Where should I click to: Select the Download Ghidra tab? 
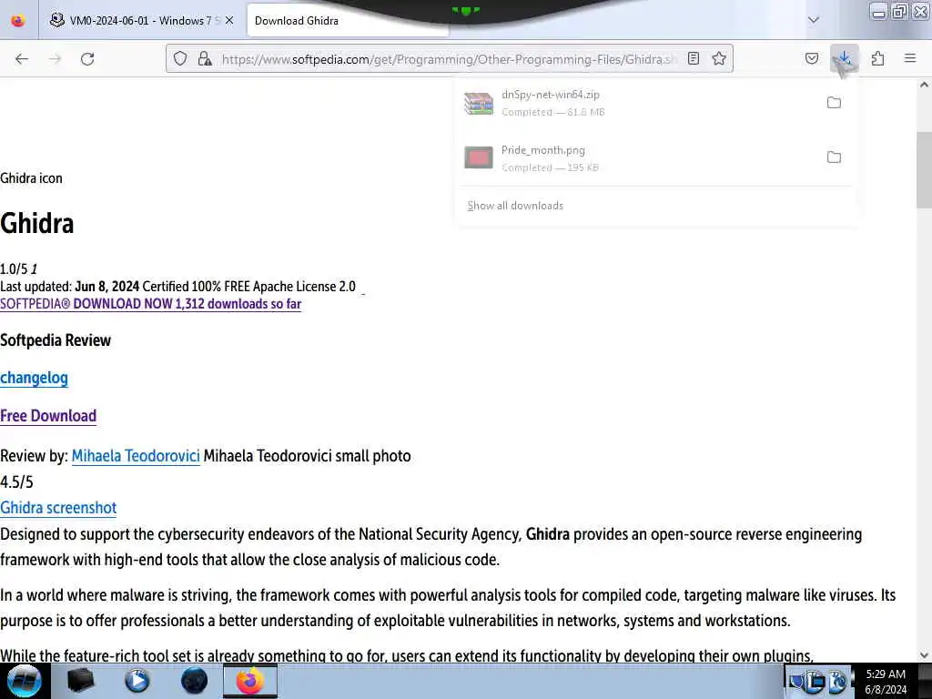point(348,20)
